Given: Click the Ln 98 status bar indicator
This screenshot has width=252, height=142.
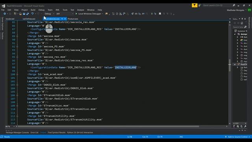Looking at the screenshot, I should (130, 137).
